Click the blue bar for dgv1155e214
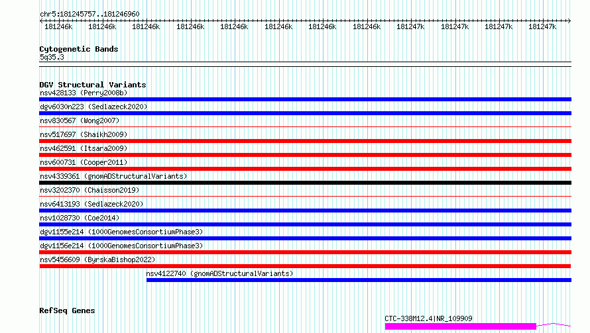 coord(305,238)
